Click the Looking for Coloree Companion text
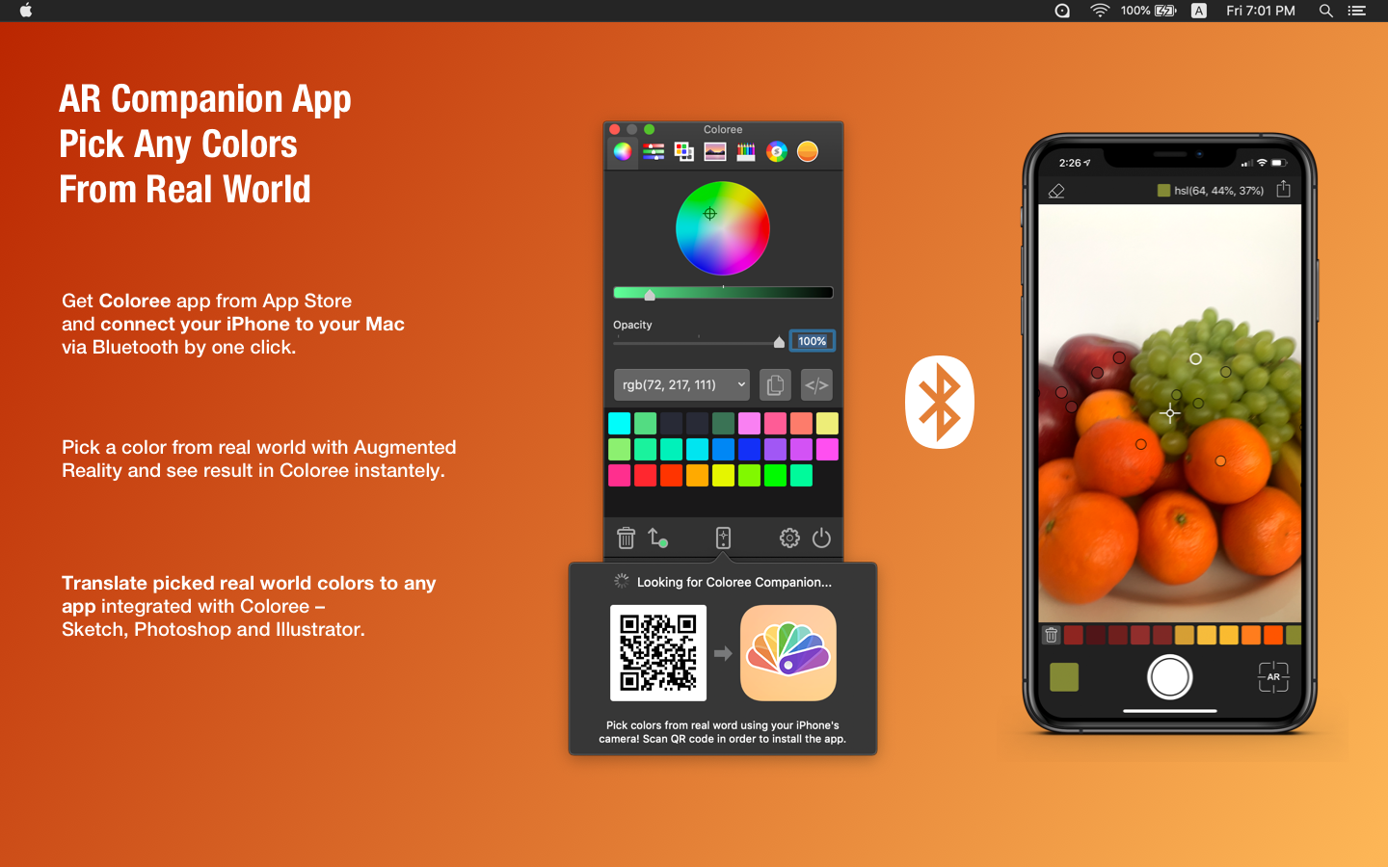This screenshot has width=1388, height=867. 734,582
